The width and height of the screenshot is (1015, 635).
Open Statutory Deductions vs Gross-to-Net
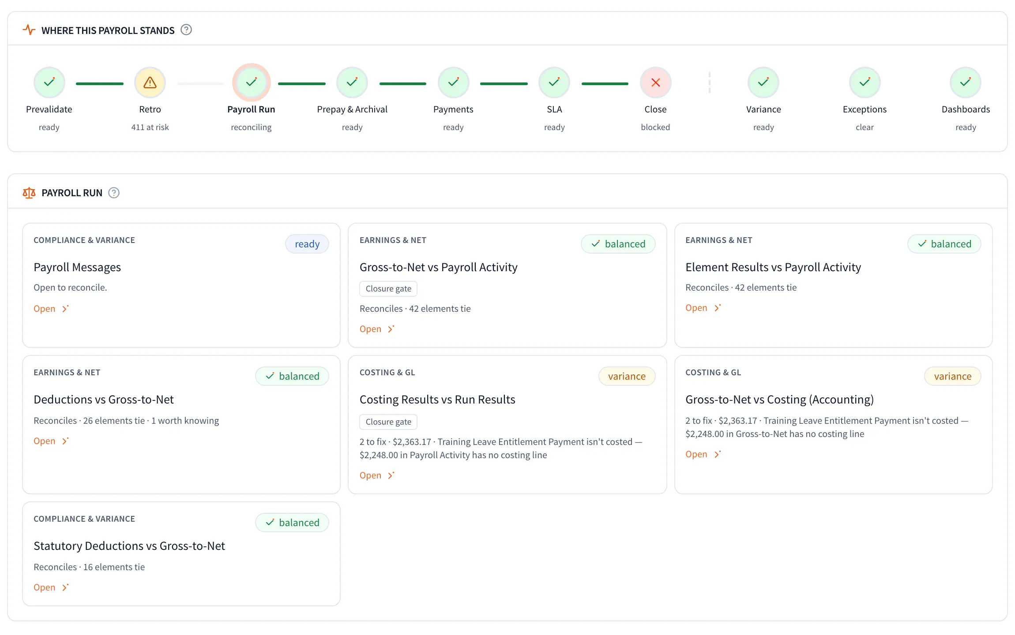[x=51, y=587]
